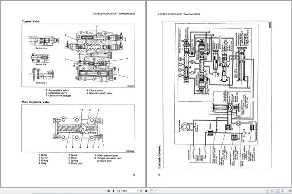Screen dimensions: 292x194
Task: Go to the next page
Action: coord(141,191)
